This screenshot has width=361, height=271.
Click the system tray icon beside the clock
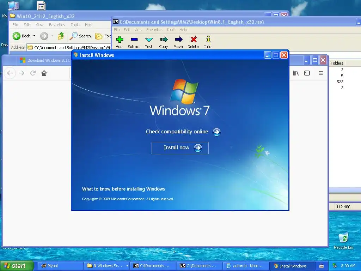coord(335,266)
